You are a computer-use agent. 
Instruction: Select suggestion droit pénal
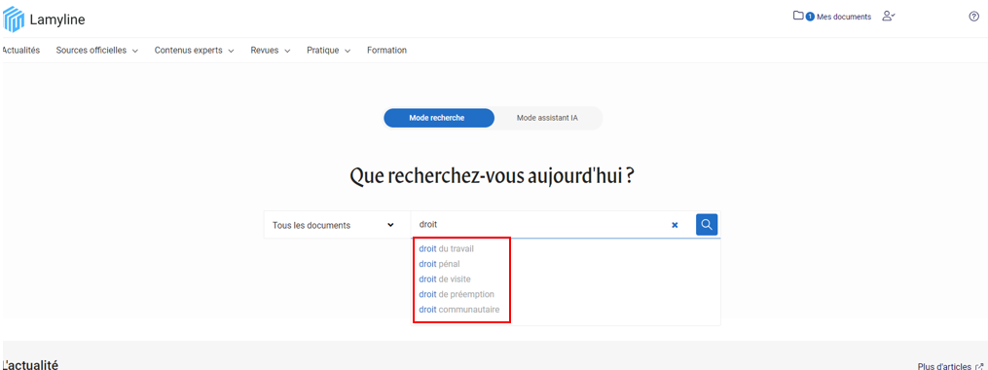(x=439, y=264)
